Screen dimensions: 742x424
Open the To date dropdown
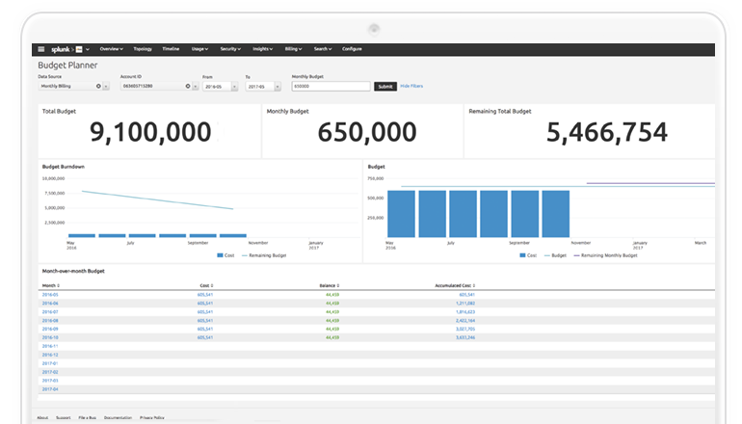pos(263,87)
